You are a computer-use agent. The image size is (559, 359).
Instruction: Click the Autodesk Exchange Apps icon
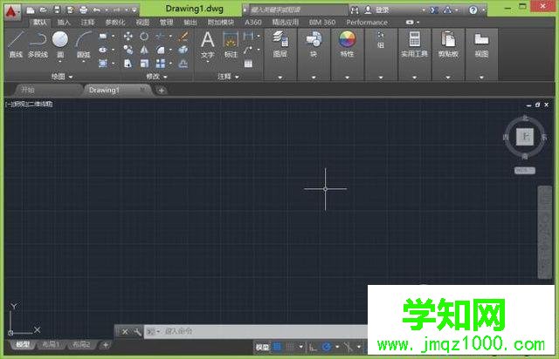434,10
